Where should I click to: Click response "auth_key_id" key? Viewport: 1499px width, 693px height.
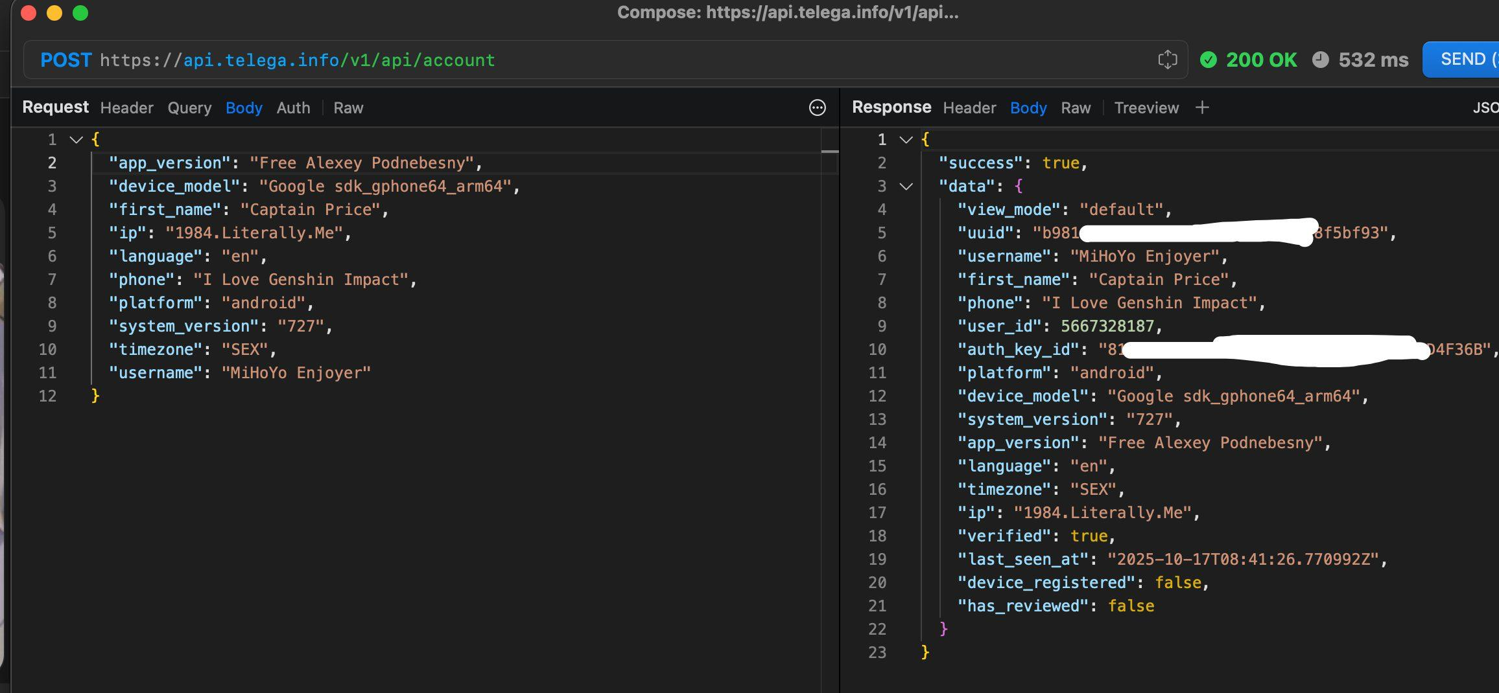tap(1019, 350)
